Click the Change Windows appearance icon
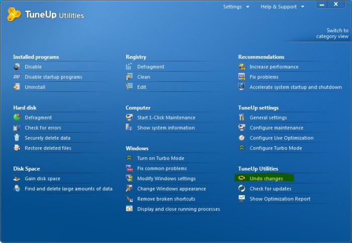The image size is (352, 243). tap(129, 188)
